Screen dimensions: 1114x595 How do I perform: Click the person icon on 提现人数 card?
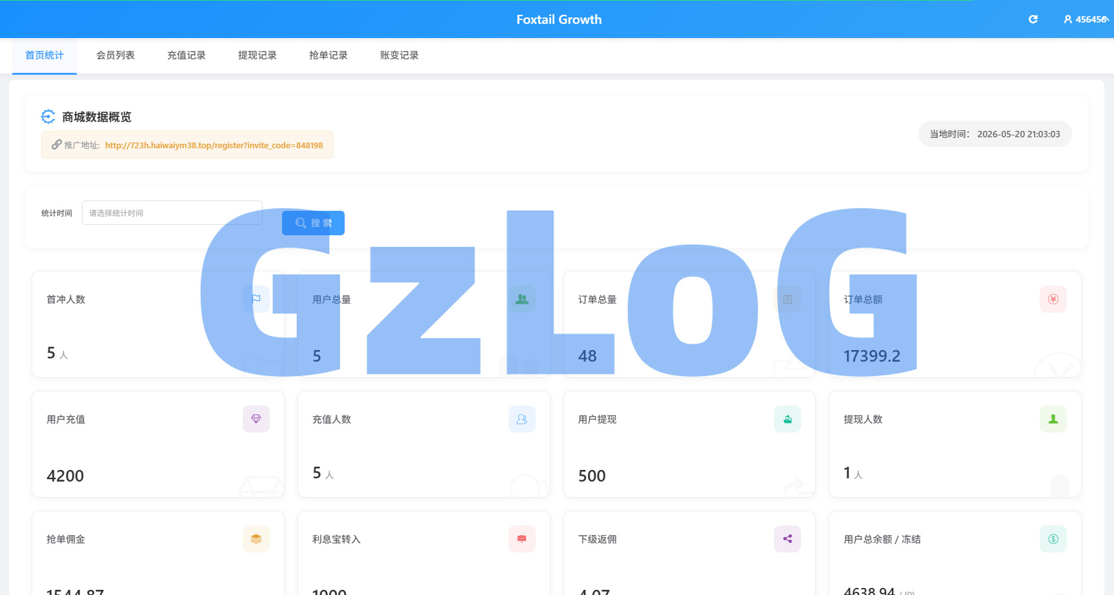pos(1053,419)
